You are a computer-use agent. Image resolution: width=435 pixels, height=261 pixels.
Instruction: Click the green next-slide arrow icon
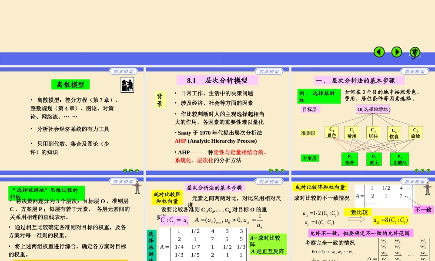(396, 52)
